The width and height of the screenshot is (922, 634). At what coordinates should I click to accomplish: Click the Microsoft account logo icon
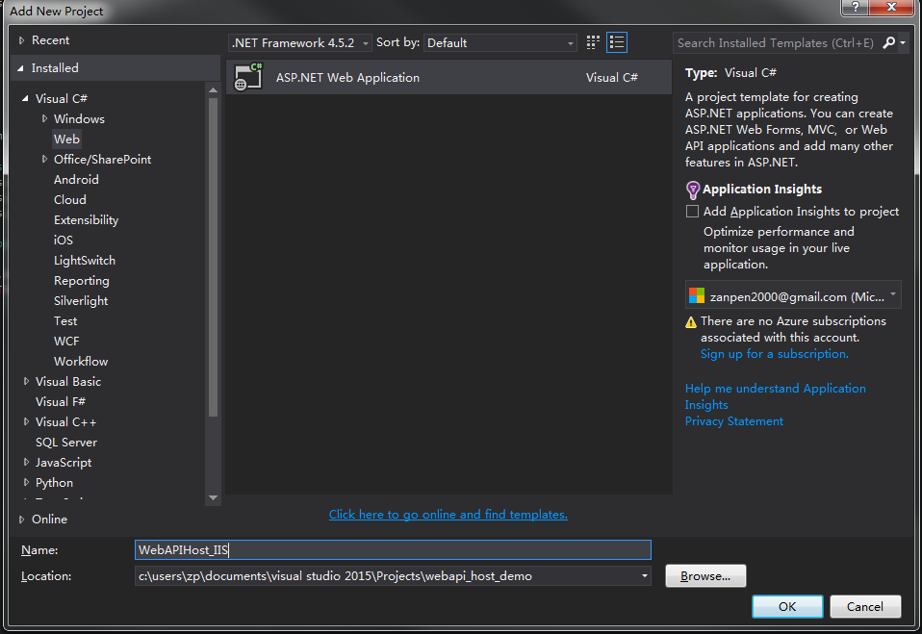[696, 296]
